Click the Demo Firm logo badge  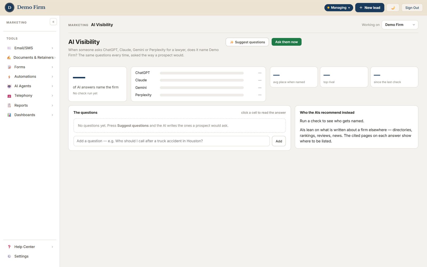10,7
